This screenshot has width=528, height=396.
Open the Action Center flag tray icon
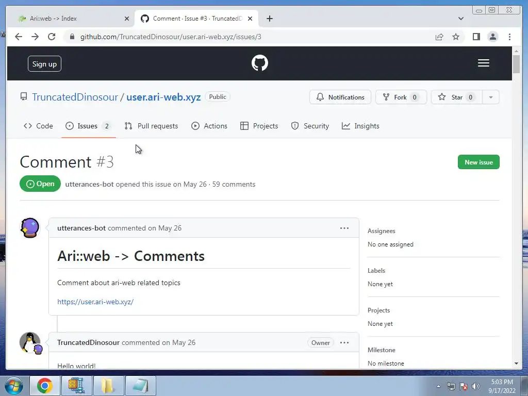coord(464,386)
